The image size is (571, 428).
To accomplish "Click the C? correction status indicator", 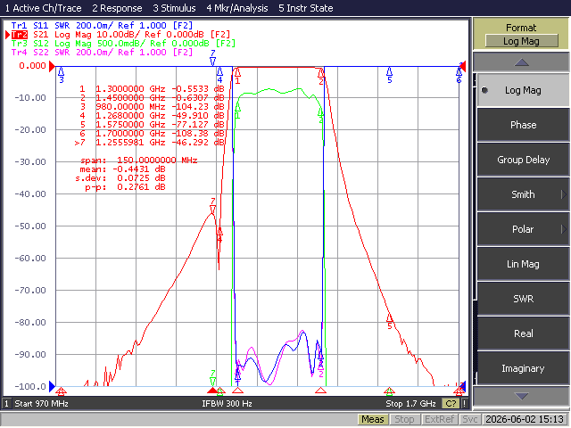I will point(450,403).
